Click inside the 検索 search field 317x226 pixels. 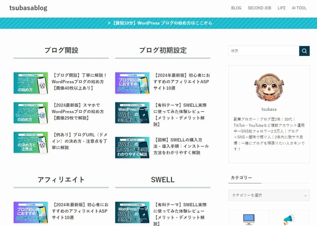264,51
